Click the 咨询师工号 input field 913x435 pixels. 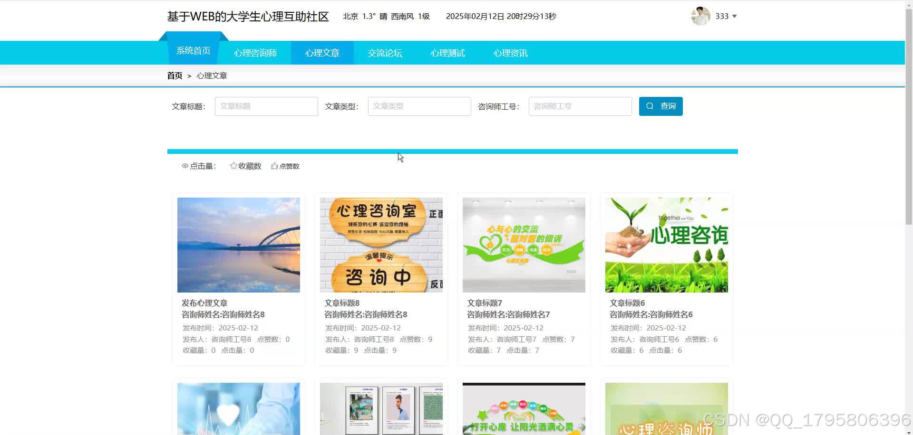[x=580, y=106]
